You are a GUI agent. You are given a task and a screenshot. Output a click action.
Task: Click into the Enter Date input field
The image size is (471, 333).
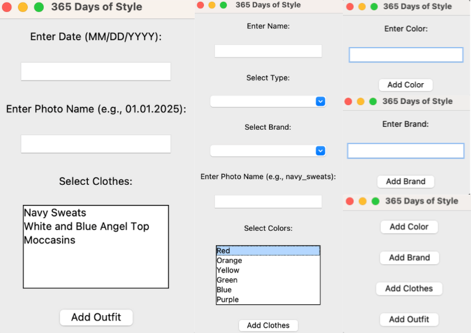tap(95, 71)
